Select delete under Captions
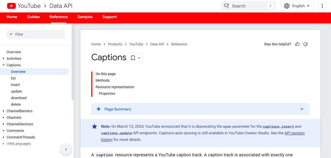 pos(16,104)
